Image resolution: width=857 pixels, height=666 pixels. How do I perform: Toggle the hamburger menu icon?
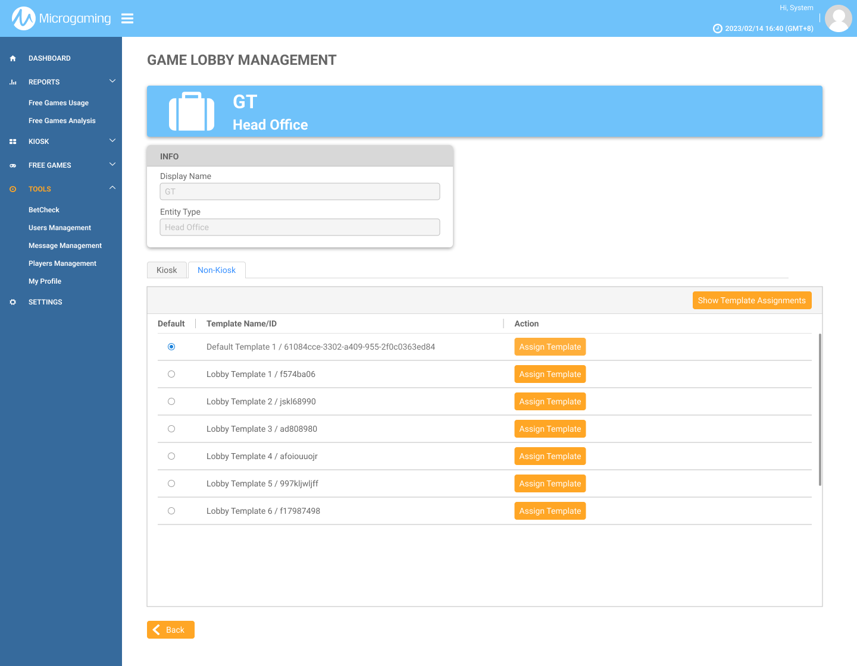tap(127, 18)
